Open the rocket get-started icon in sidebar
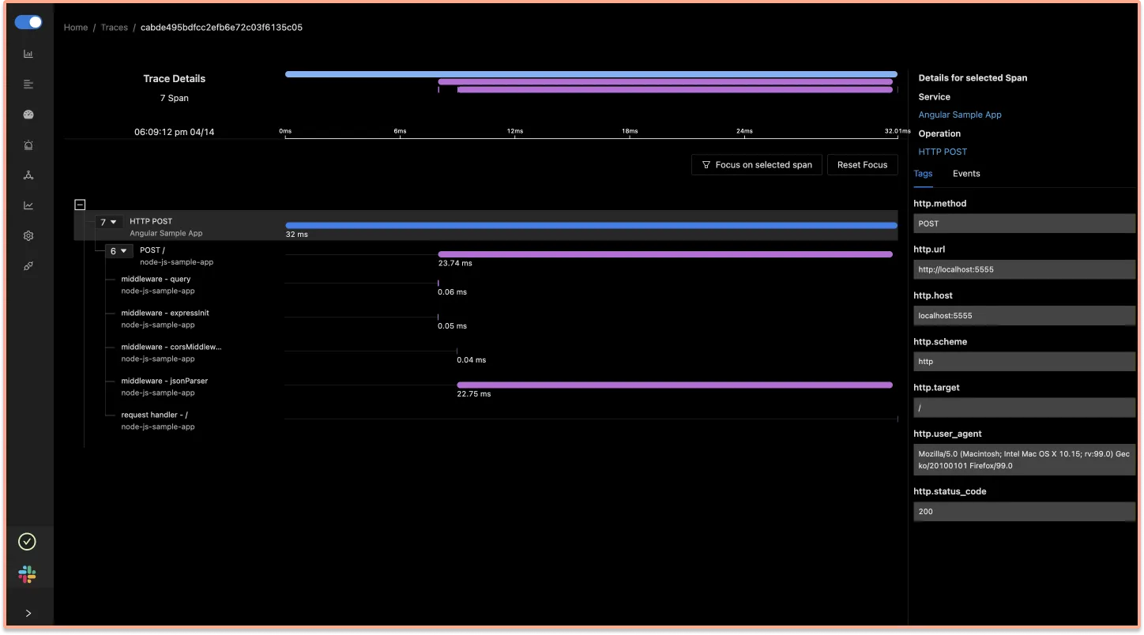This screenshot has height=635, width=1144. pyautogui.click(x=28, y=266)
